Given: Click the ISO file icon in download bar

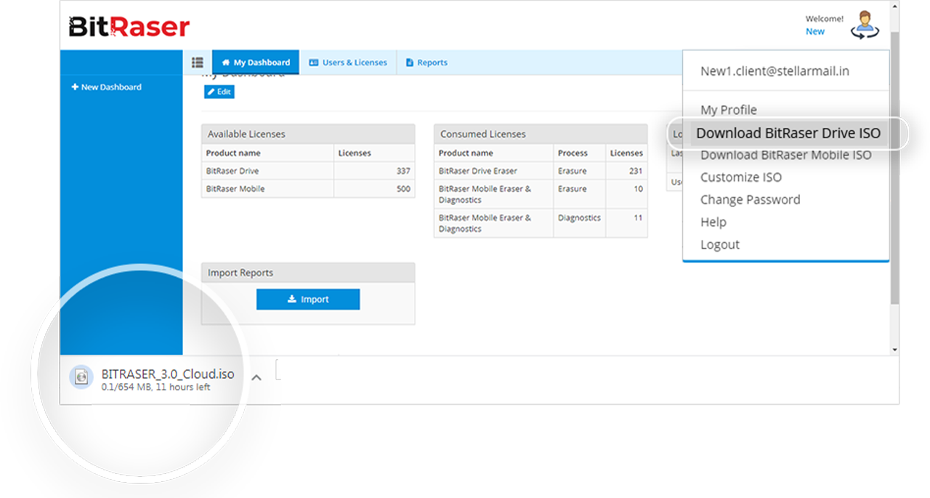Looking at the screenshot, I should (x=81, y=377).
